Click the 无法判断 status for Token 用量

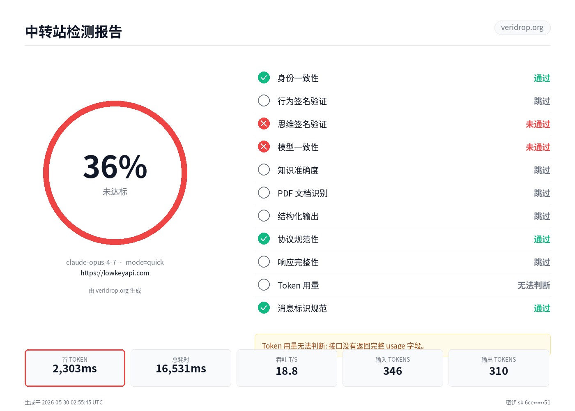click(534, 285)
